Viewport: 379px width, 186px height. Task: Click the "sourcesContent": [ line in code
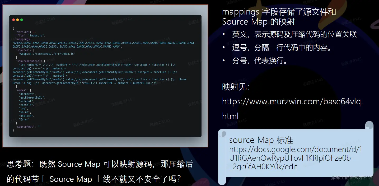(30, 61)
